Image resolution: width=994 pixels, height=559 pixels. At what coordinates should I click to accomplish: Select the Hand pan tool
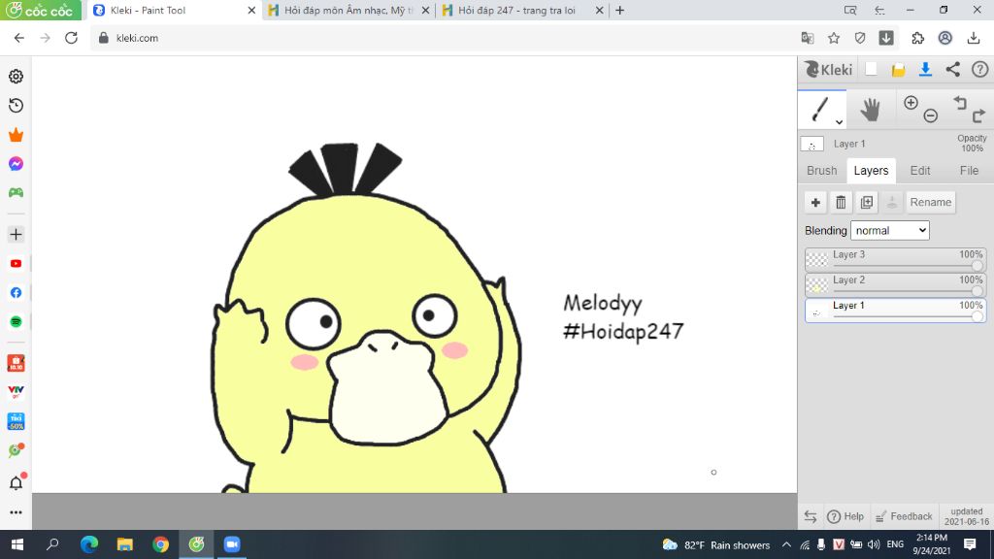pos(870,110)
